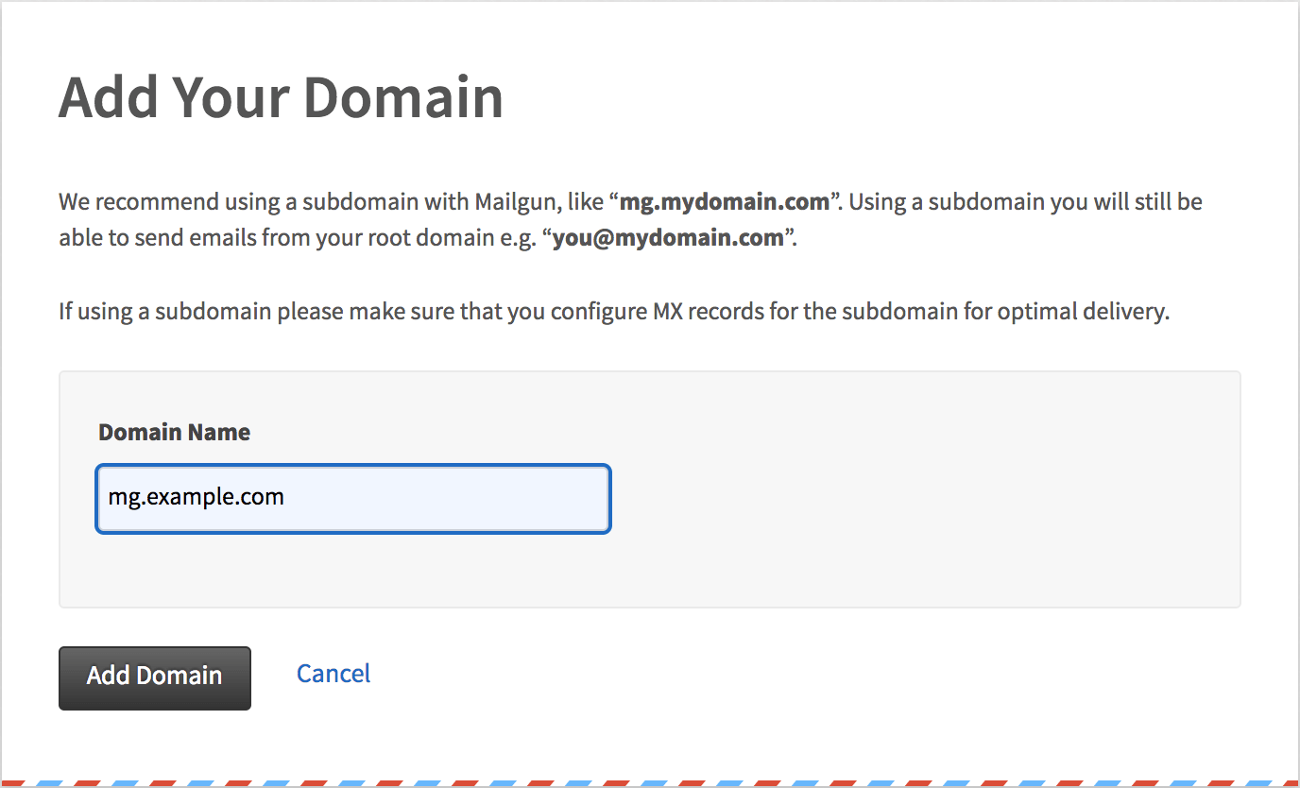Click the "mg.example.com" text in the field
Screen dimensions: 1300x788
pos(197,497)
